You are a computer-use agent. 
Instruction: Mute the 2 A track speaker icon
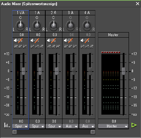49,40
